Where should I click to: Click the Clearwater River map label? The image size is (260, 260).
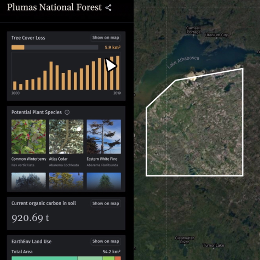[184, 240]
